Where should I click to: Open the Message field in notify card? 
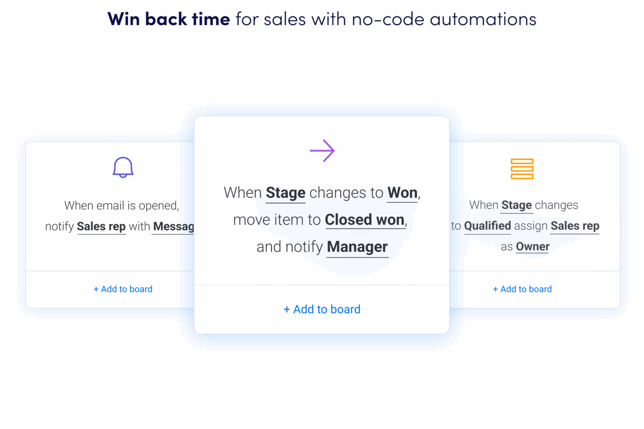pos(174,227)
